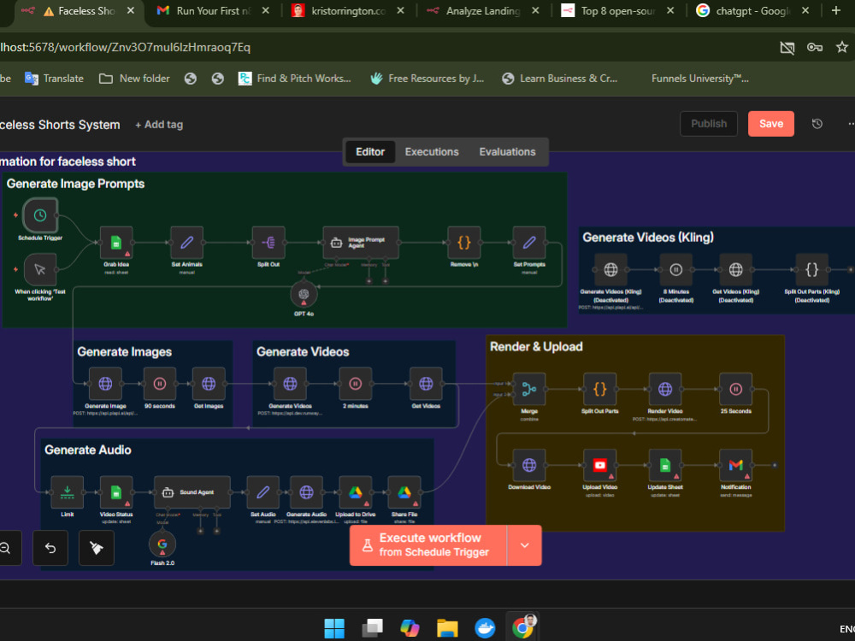Switch to 'Top 8 open-sour' browser tab

coord(618,11)
